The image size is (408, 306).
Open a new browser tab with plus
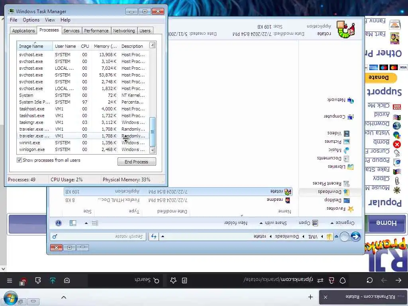(x=310, y=297)
